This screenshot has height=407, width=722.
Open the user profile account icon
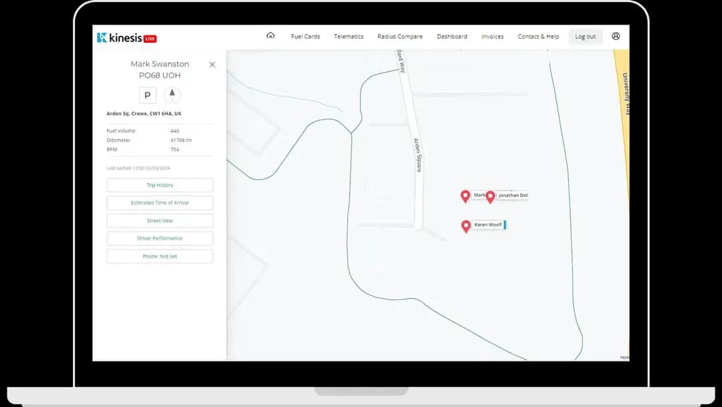(616, 36)
